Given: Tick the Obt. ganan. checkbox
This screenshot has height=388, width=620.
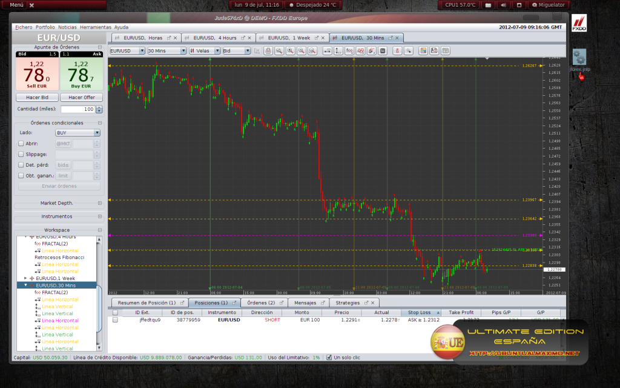Looking at the screenshot, I should (x=21, y=176).
